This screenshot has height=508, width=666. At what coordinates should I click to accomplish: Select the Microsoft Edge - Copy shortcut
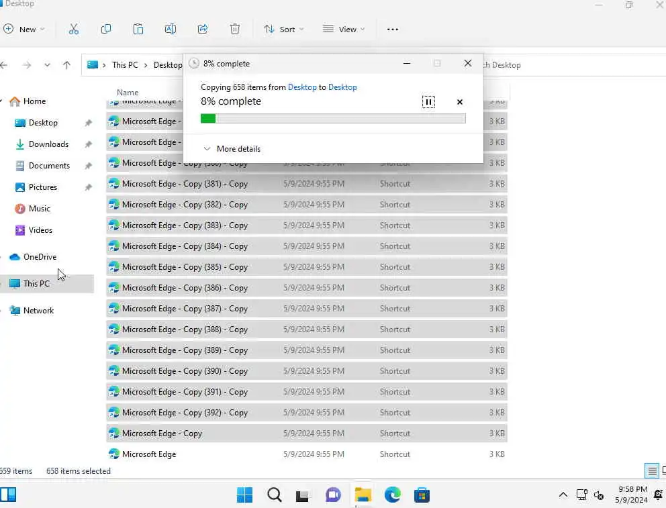click(307, 434)
